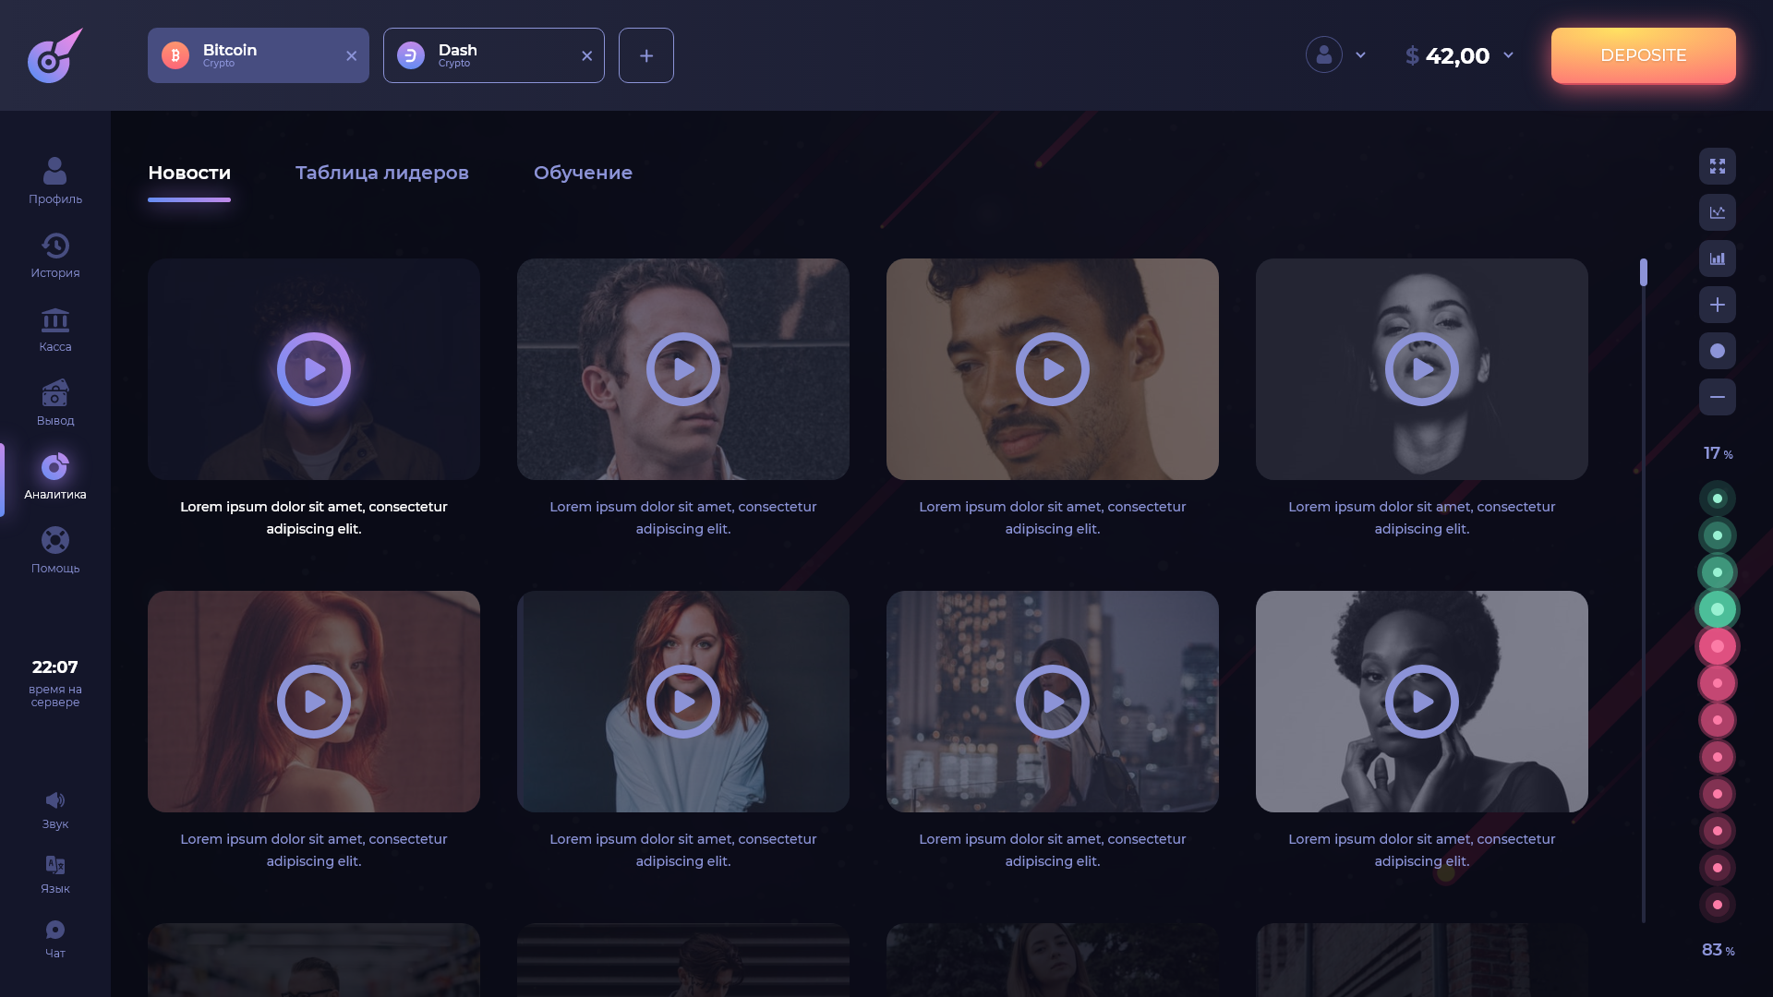Expand the $42,00 balance dropdown
1773x997 pixels.
click(1508, 55)
